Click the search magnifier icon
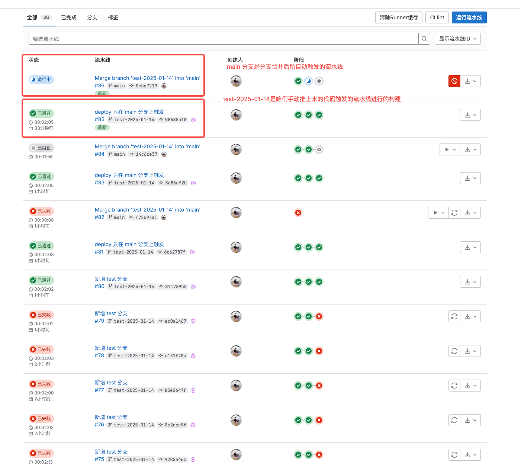521x464 pixels. coord(424,39)
